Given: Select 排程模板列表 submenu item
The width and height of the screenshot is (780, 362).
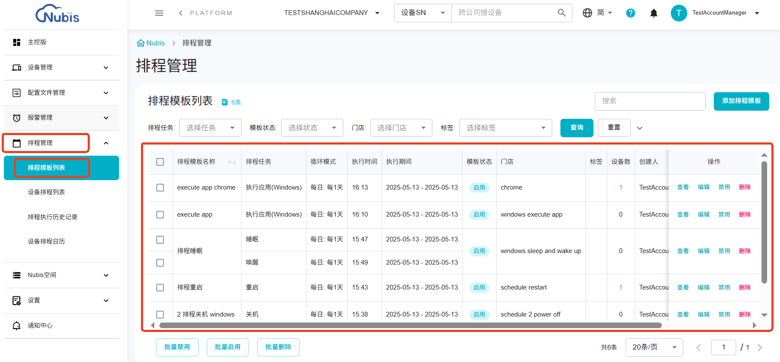Looking at the screenshot, I should 61,168.
